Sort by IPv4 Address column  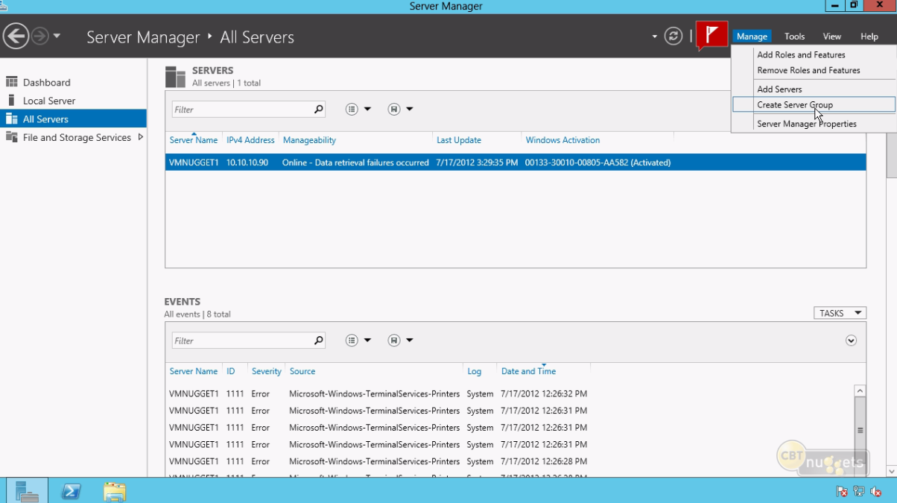click(250, 140)
